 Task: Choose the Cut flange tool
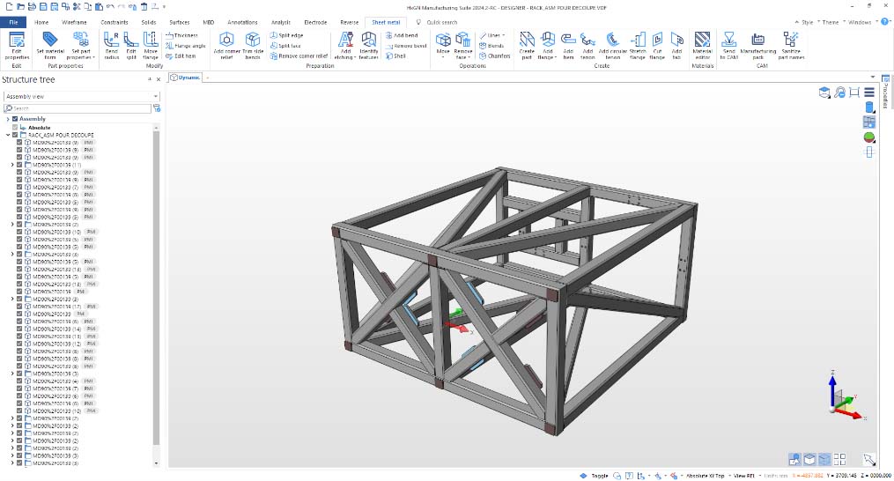click(x=657, y=46)
